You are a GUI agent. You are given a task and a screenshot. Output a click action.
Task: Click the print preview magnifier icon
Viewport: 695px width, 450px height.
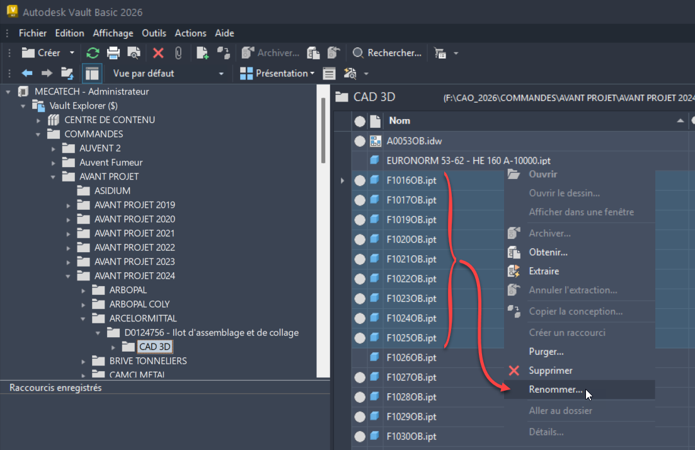pyautogui.click(x=134, y=53)
